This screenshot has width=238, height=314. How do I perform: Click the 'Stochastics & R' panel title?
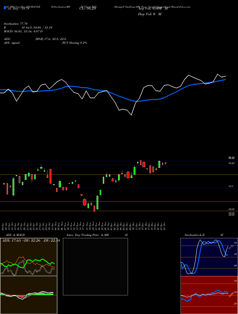[x=194, y=235]
